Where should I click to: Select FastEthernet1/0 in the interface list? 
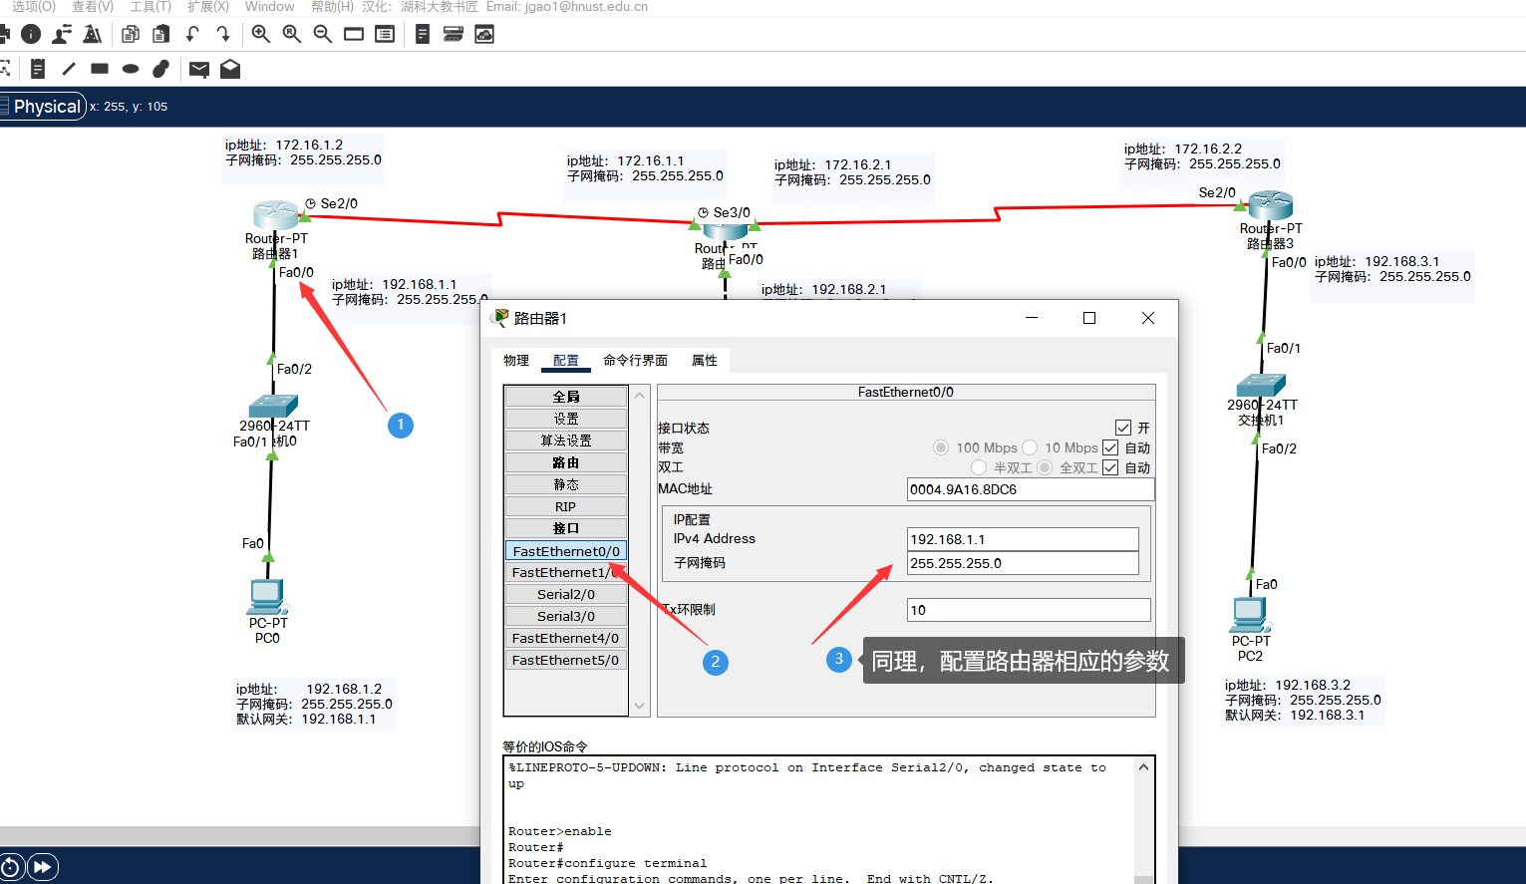(x=565, y=572)
